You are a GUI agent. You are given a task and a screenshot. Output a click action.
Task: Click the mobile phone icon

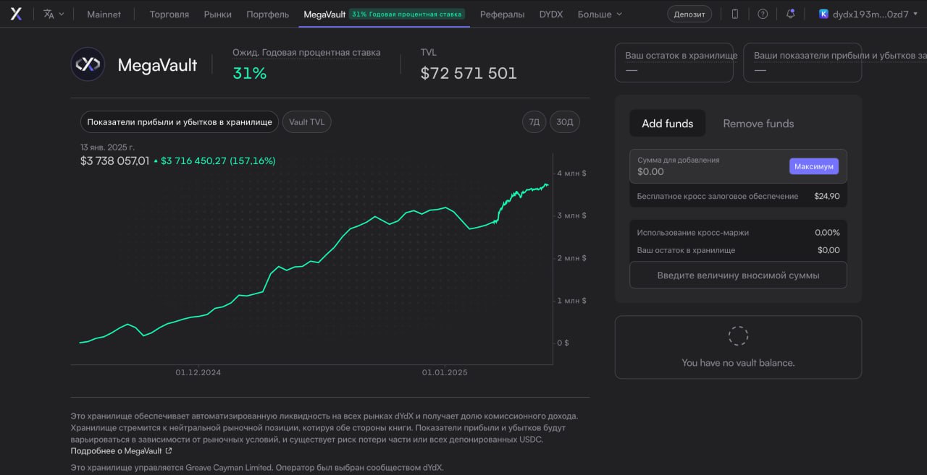click(735, 14)
